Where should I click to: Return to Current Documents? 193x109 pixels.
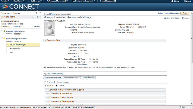pyautogui.click(x=169, y=13)
